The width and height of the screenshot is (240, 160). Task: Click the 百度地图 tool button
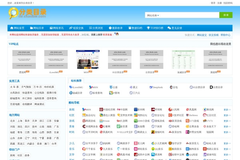tap(15, 104)
